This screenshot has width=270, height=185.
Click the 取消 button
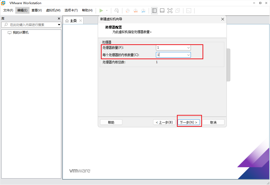[213, 122]
